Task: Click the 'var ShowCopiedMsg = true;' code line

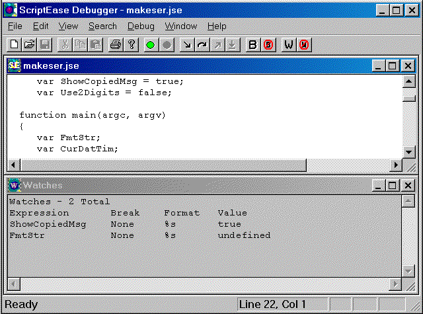Action: coord(110,81)
